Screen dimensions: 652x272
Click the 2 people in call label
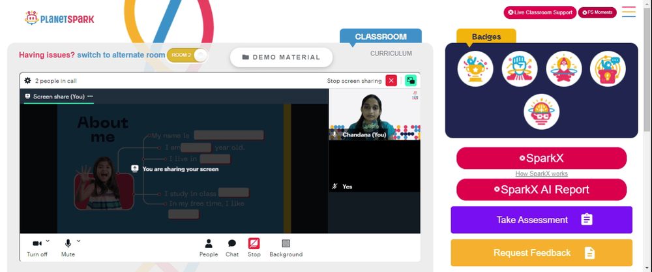coord(55,81)
